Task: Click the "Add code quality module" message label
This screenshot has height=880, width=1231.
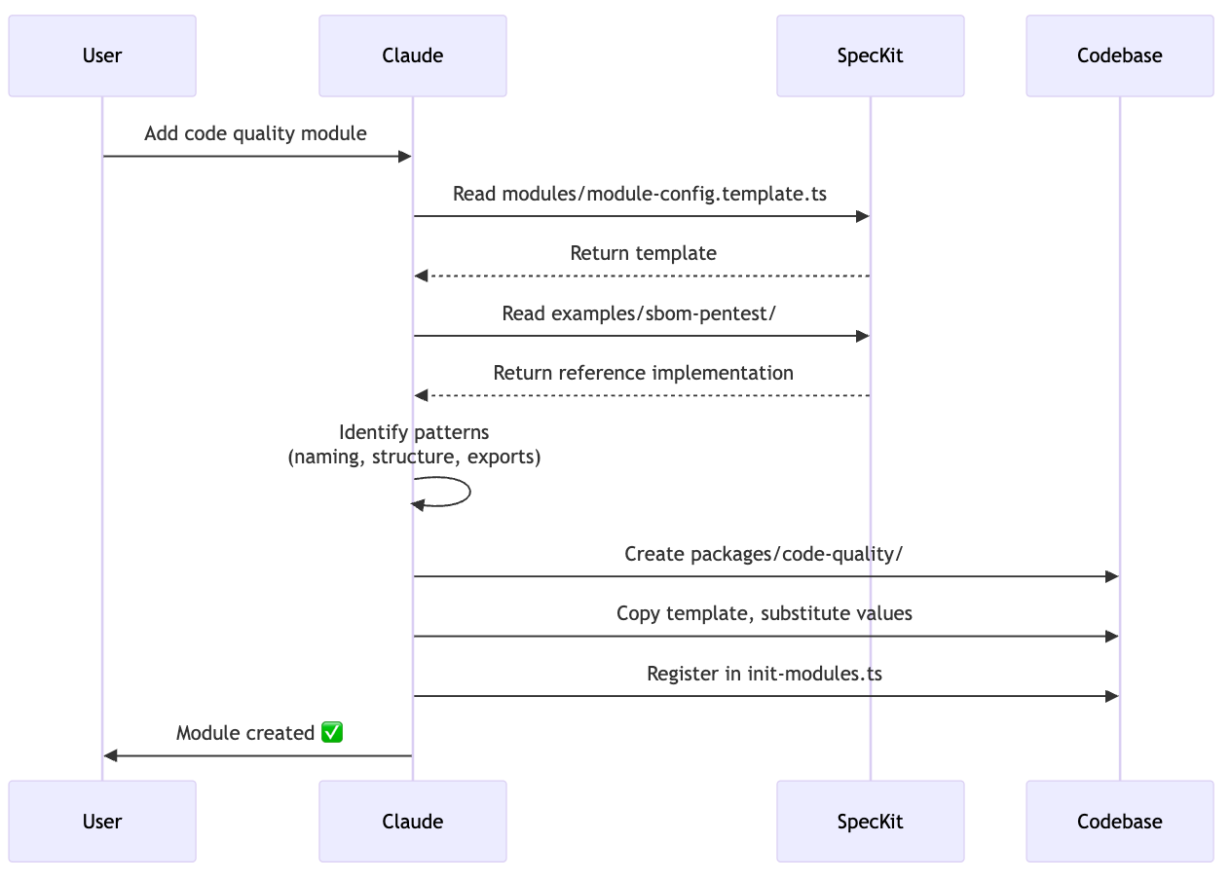Action: (x=255, y=133)
